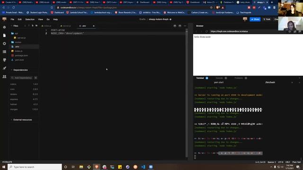Select the Browser preview tab
Viewport: 303px width, 170px height.
pos(200,26)
